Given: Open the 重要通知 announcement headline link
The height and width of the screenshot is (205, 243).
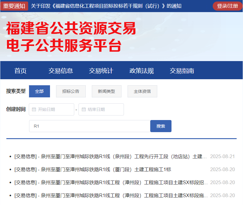Looking at the screenshot, I should [106, 6].
